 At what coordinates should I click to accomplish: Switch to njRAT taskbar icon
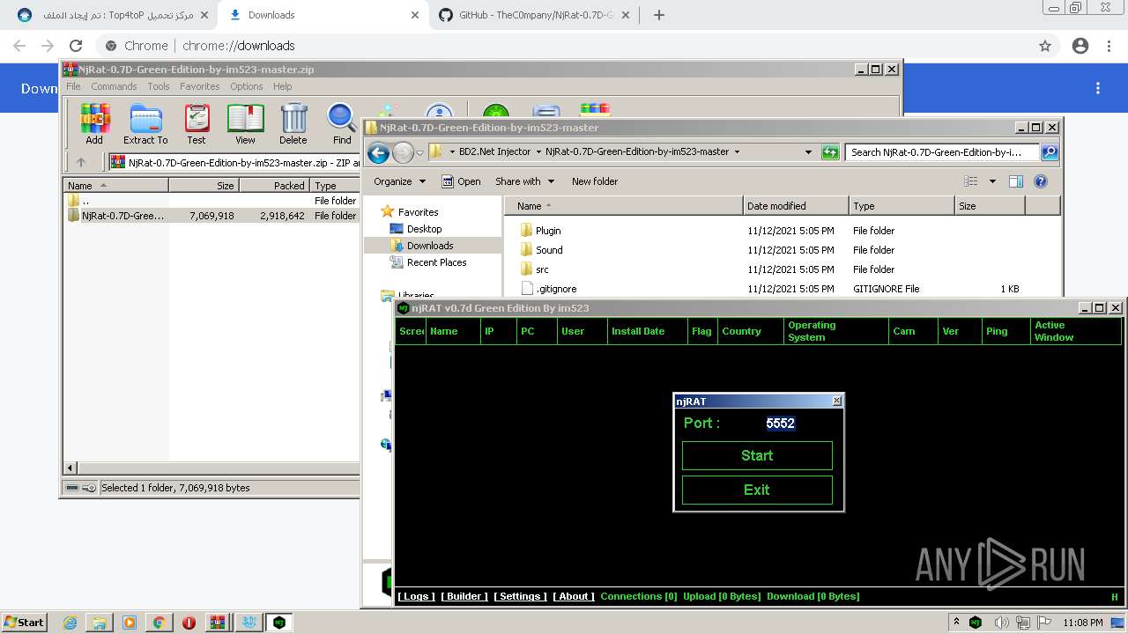pos(279,623)
